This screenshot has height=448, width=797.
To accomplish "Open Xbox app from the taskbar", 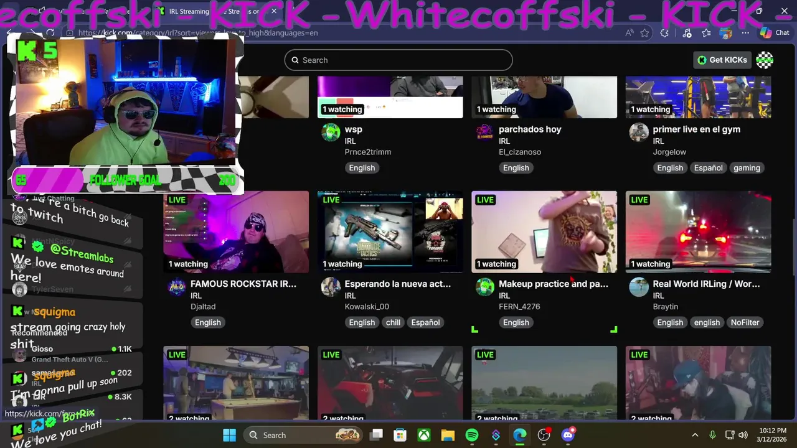I will pos(424,435).
